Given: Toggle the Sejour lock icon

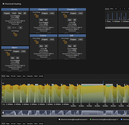Looking at the screenshot, I should coord(8,54).
